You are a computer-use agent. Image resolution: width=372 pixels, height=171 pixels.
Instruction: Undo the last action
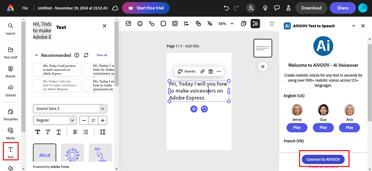226,8
